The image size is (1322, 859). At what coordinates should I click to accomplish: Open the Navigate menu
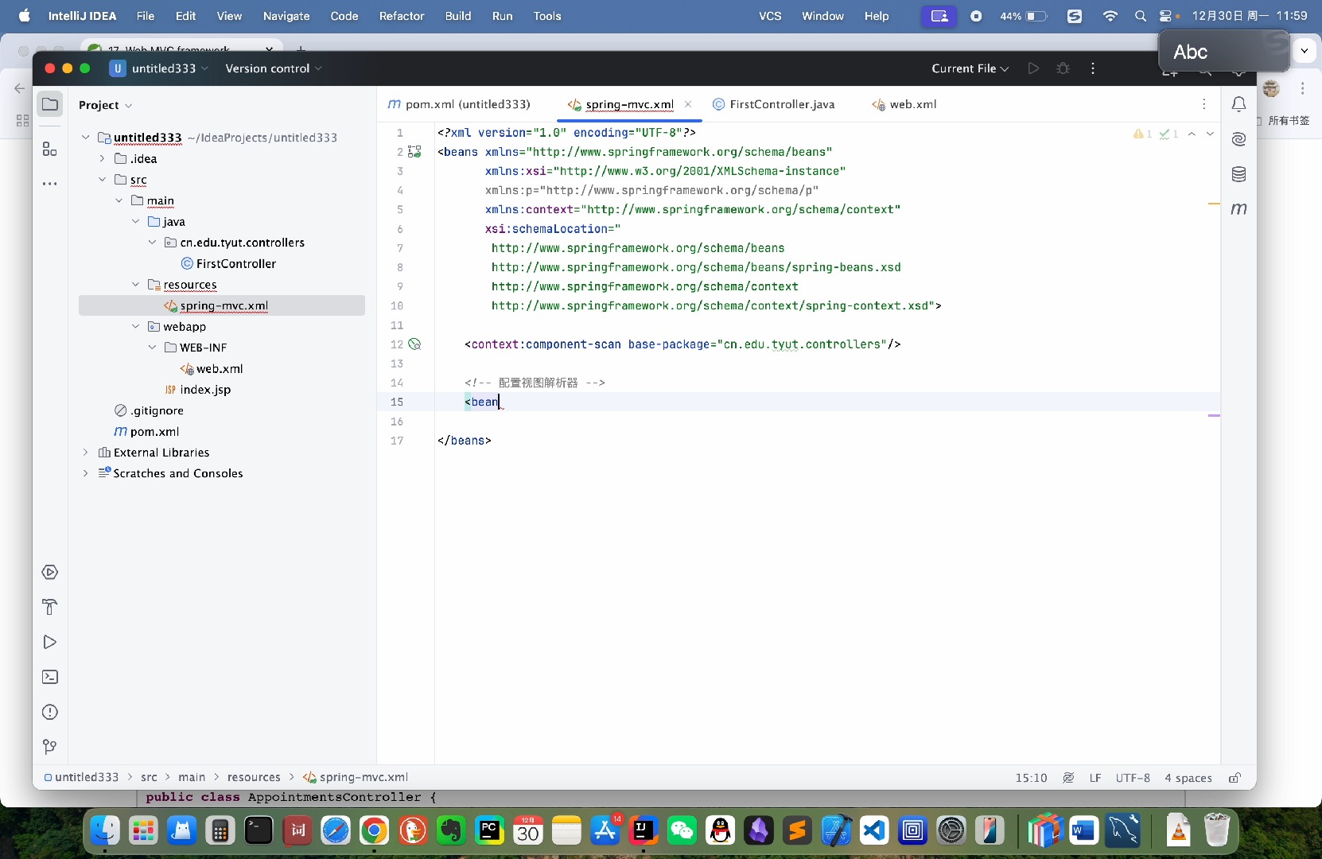[x=286, y=16]
